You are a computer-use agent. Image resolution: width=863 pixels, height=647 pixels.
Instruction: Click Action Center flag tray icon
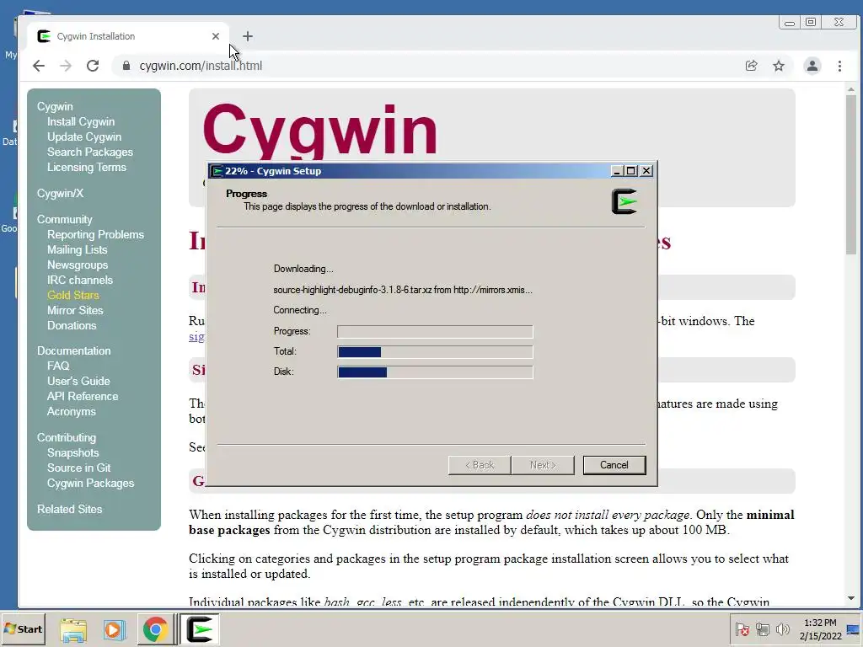click(x=742, y=629)
